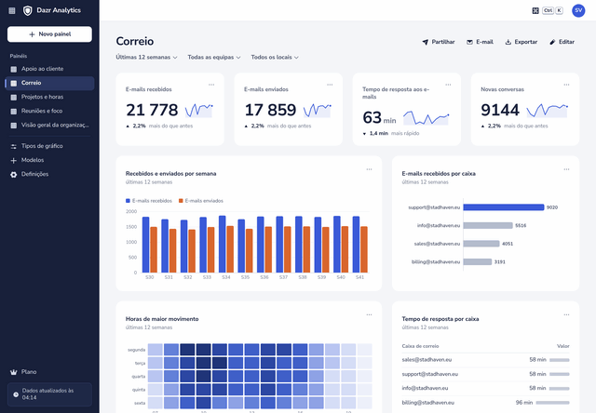Open options menu on E-mails enviados card
596x413 pixels.
point(330,85)
